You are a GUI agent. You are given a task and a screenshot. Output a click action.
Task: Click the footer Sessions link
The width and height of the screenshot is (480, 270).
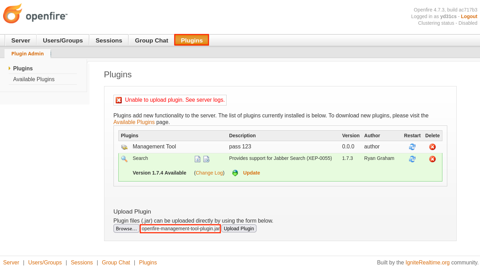82,262
